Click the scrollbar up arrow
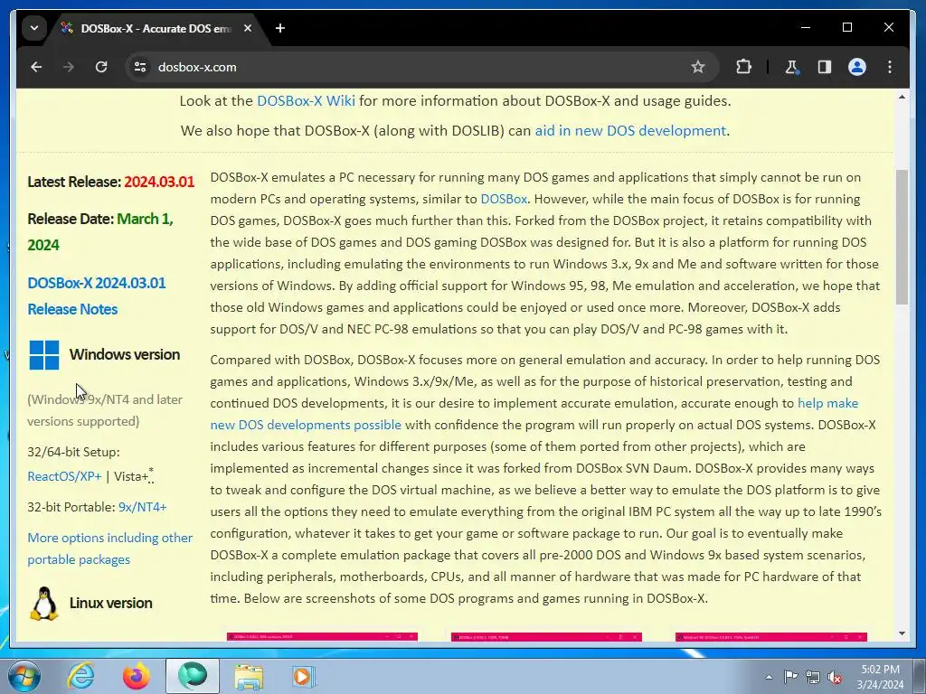The image size is (926, 694). tap(902, 97)
